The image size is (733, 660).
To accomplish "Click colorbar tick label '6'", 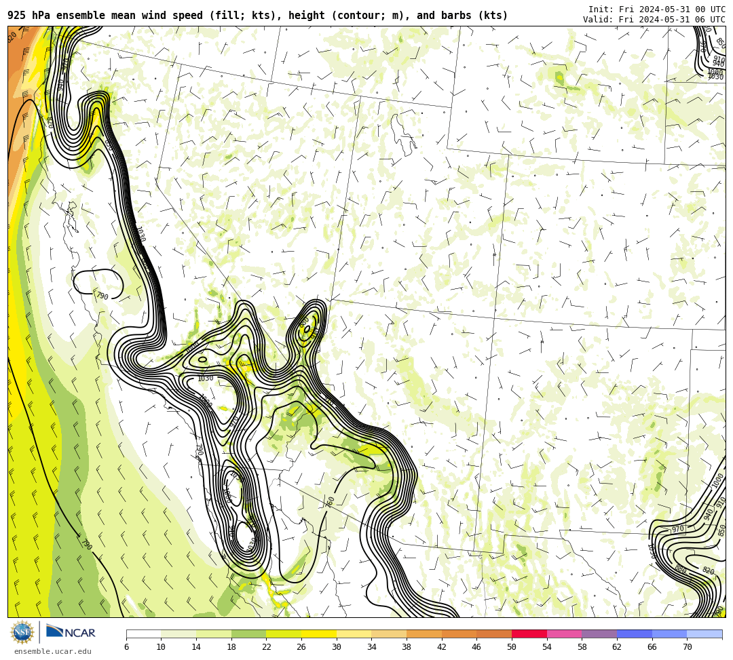I will (x=127, y=647).
